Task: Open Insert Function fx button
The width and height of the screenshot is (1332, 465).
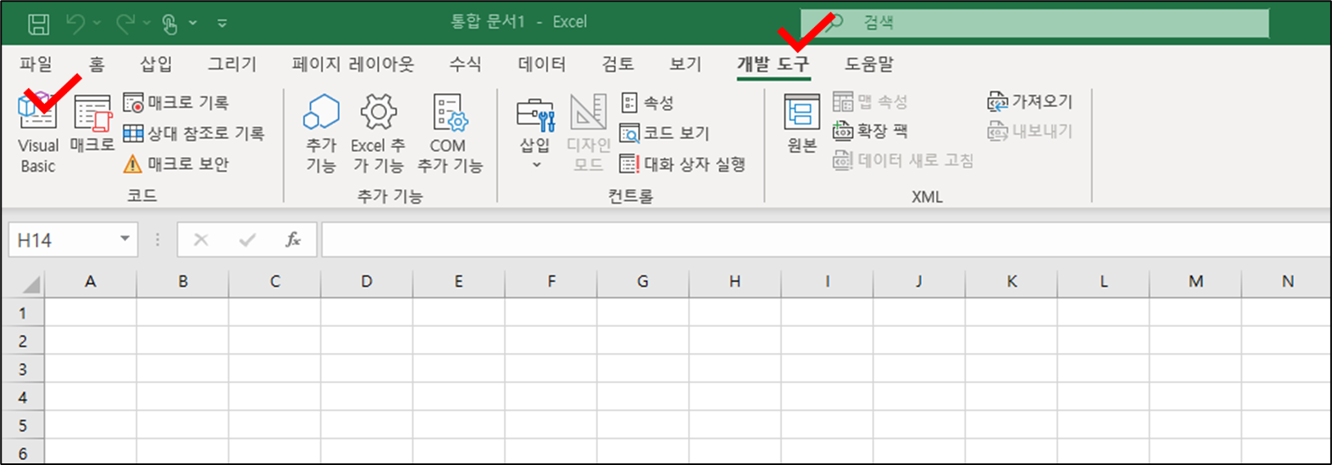Action: click(292, 239)
